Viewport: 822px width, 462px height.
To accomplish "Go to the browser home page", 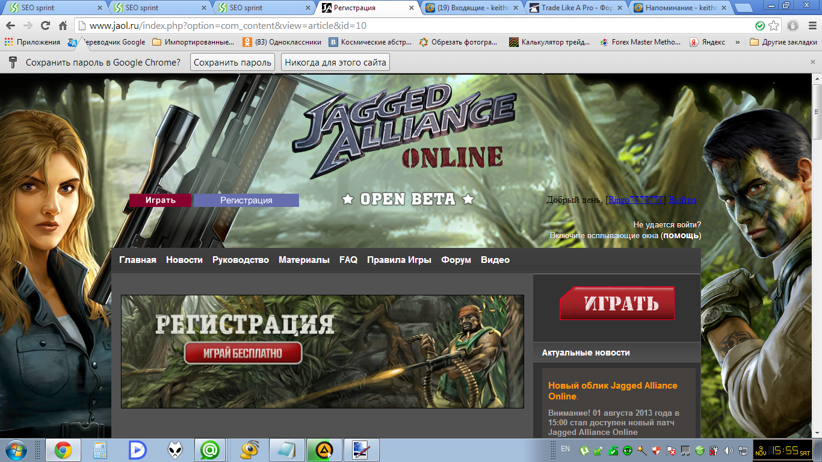I will click(x=63, y=26).
